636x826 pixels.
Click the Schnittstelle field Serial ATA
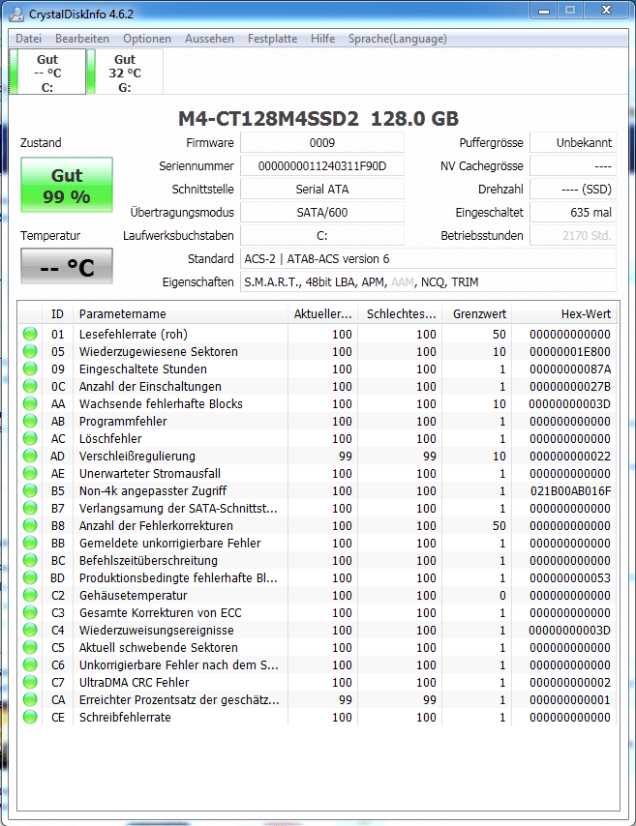[x=322, y=190]
